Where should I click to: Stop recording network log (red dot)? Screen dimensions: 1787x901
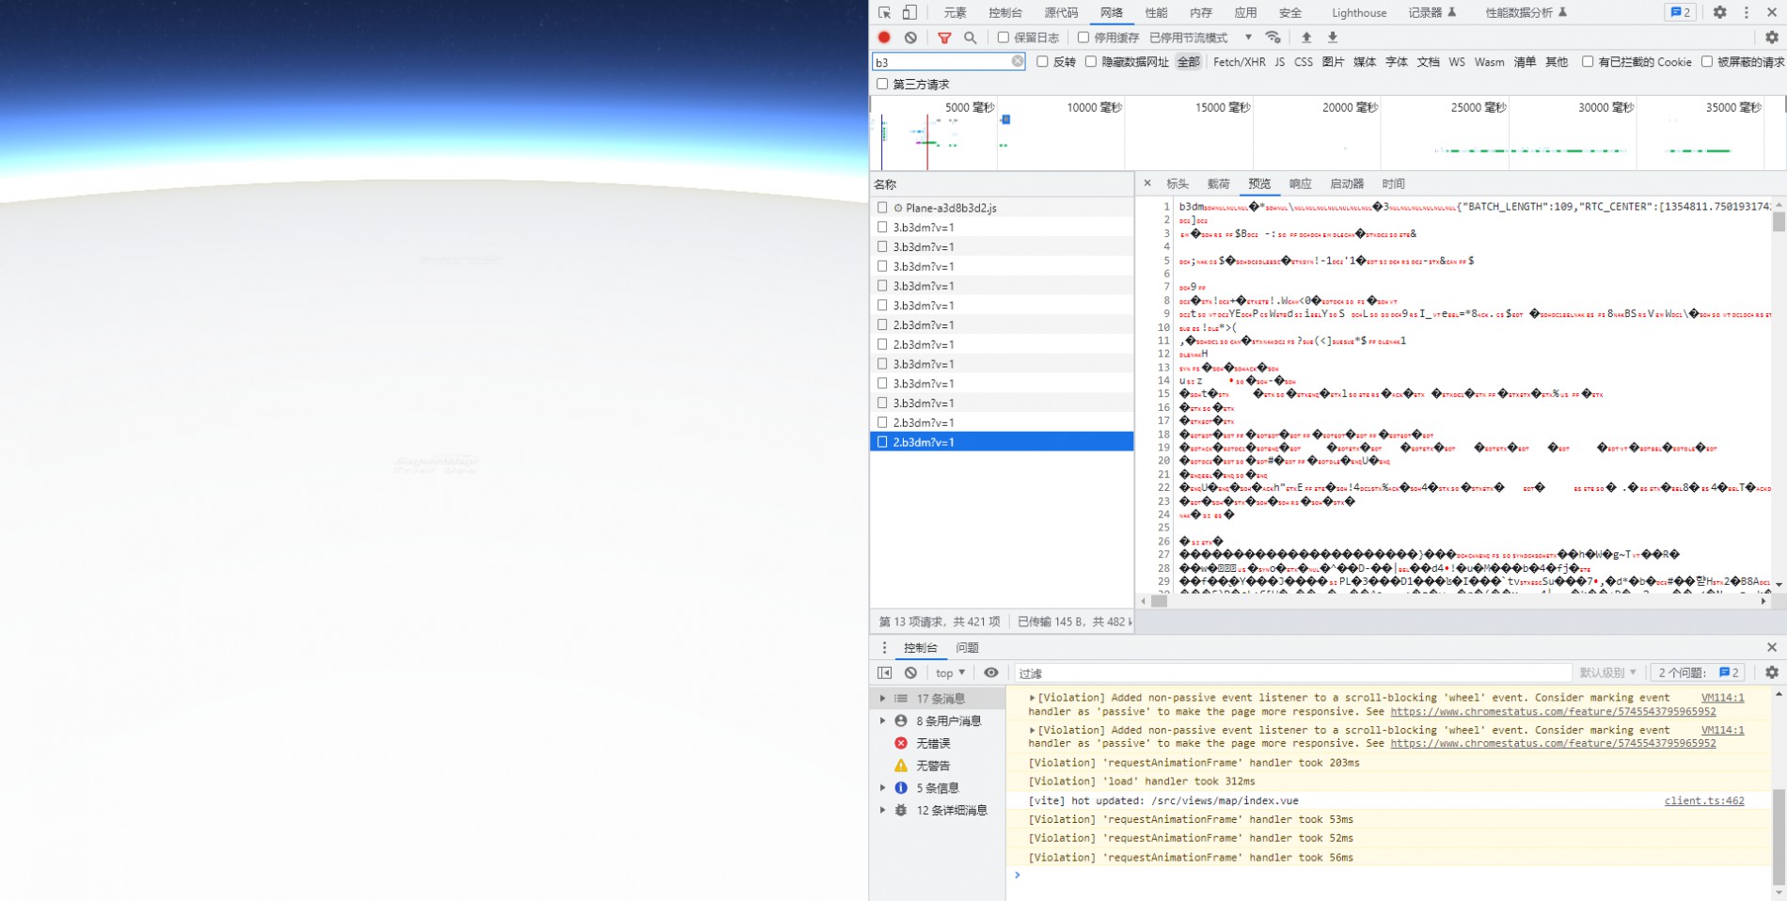tap(884, 38)
